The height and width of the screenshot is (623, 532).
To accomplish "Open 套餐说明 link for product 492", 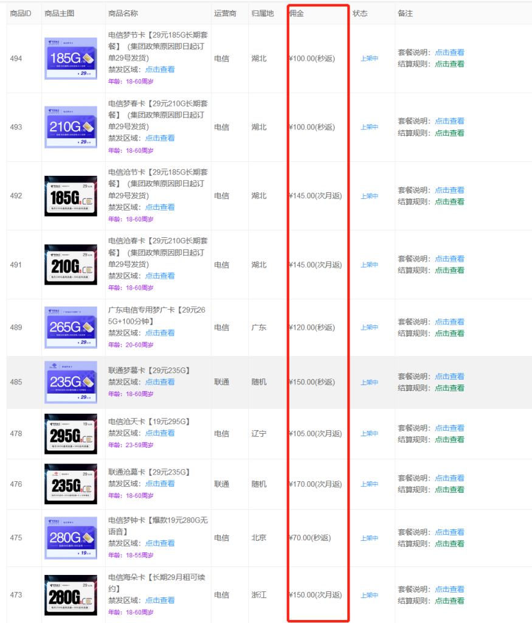I will pyautogui.click(x=449, y=190).
